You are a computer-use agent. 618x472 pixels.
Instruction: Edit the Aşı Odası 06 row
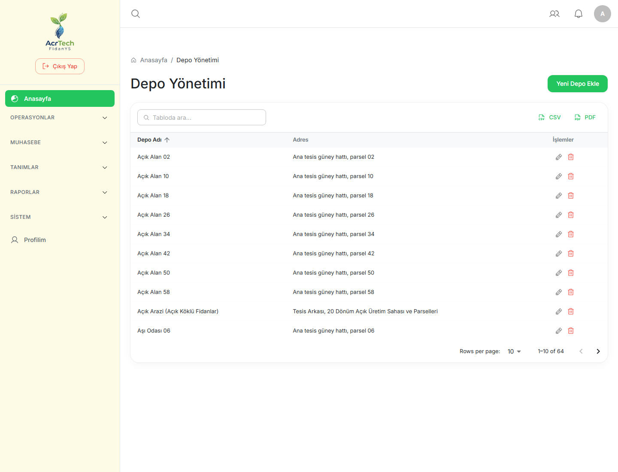pyautogui.click(x=559, y=331)
